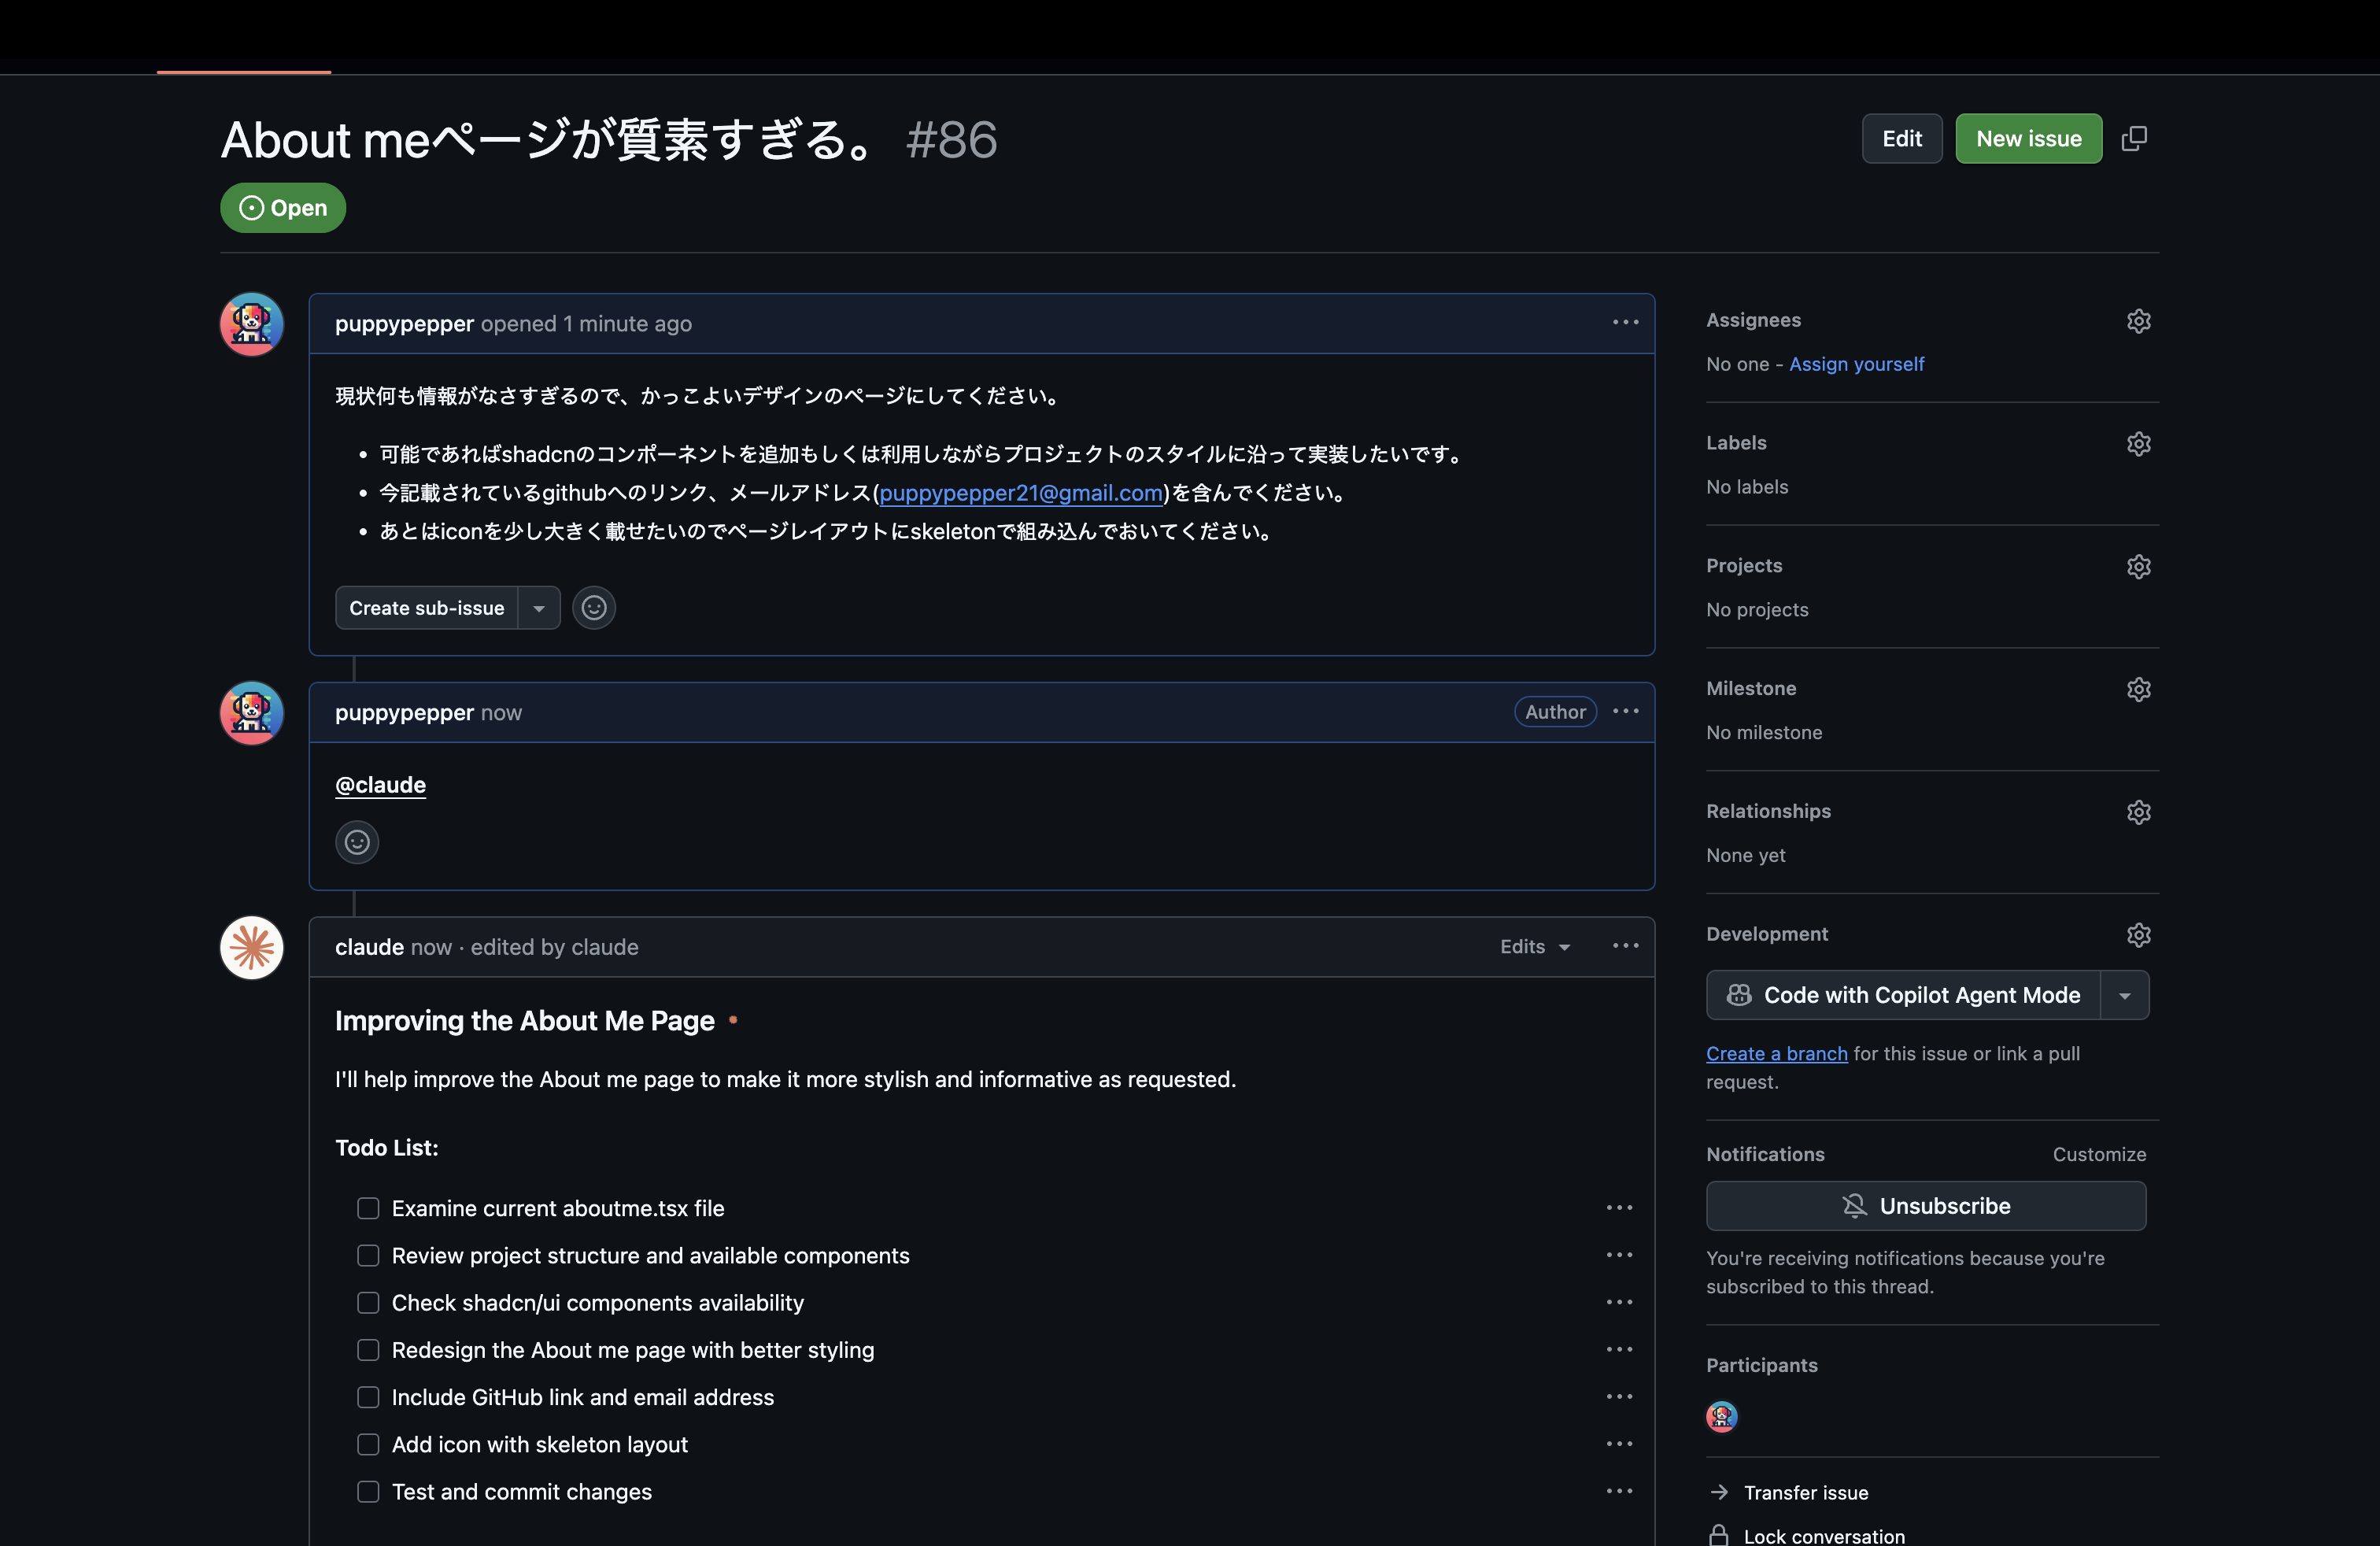Image resolution: width=2380 pixels, height=1546 pixels.
Task: Open Assignees gear settings
Action: 2138,321
